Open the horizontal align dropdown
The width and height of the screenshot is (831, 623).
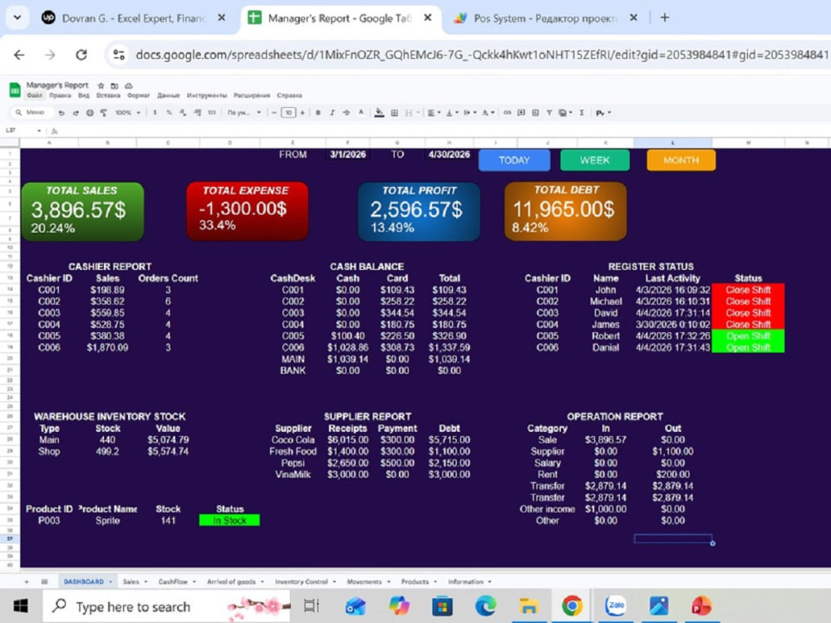[434, 113]
